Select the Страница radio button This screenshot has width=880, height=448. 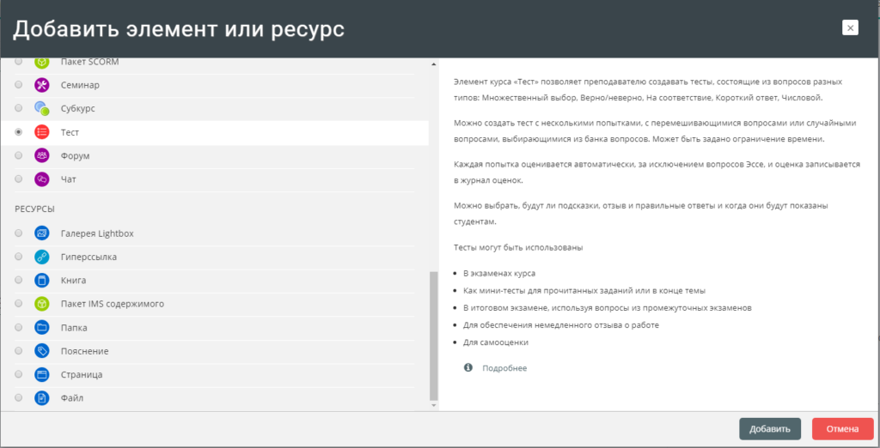coord(19,374)
